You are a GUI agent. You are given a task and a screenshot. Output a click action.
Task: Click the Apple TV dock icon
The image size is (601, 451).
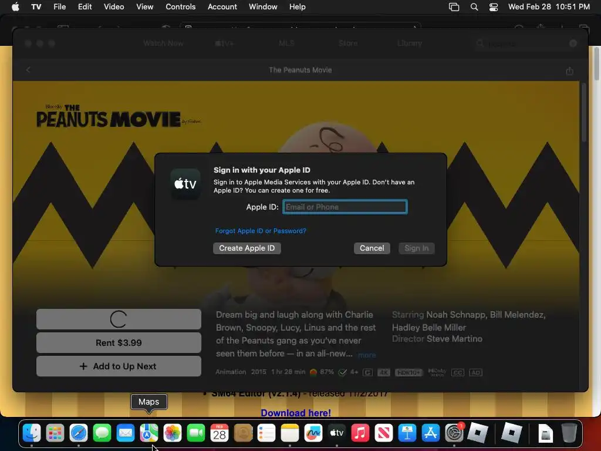(336, 433)
